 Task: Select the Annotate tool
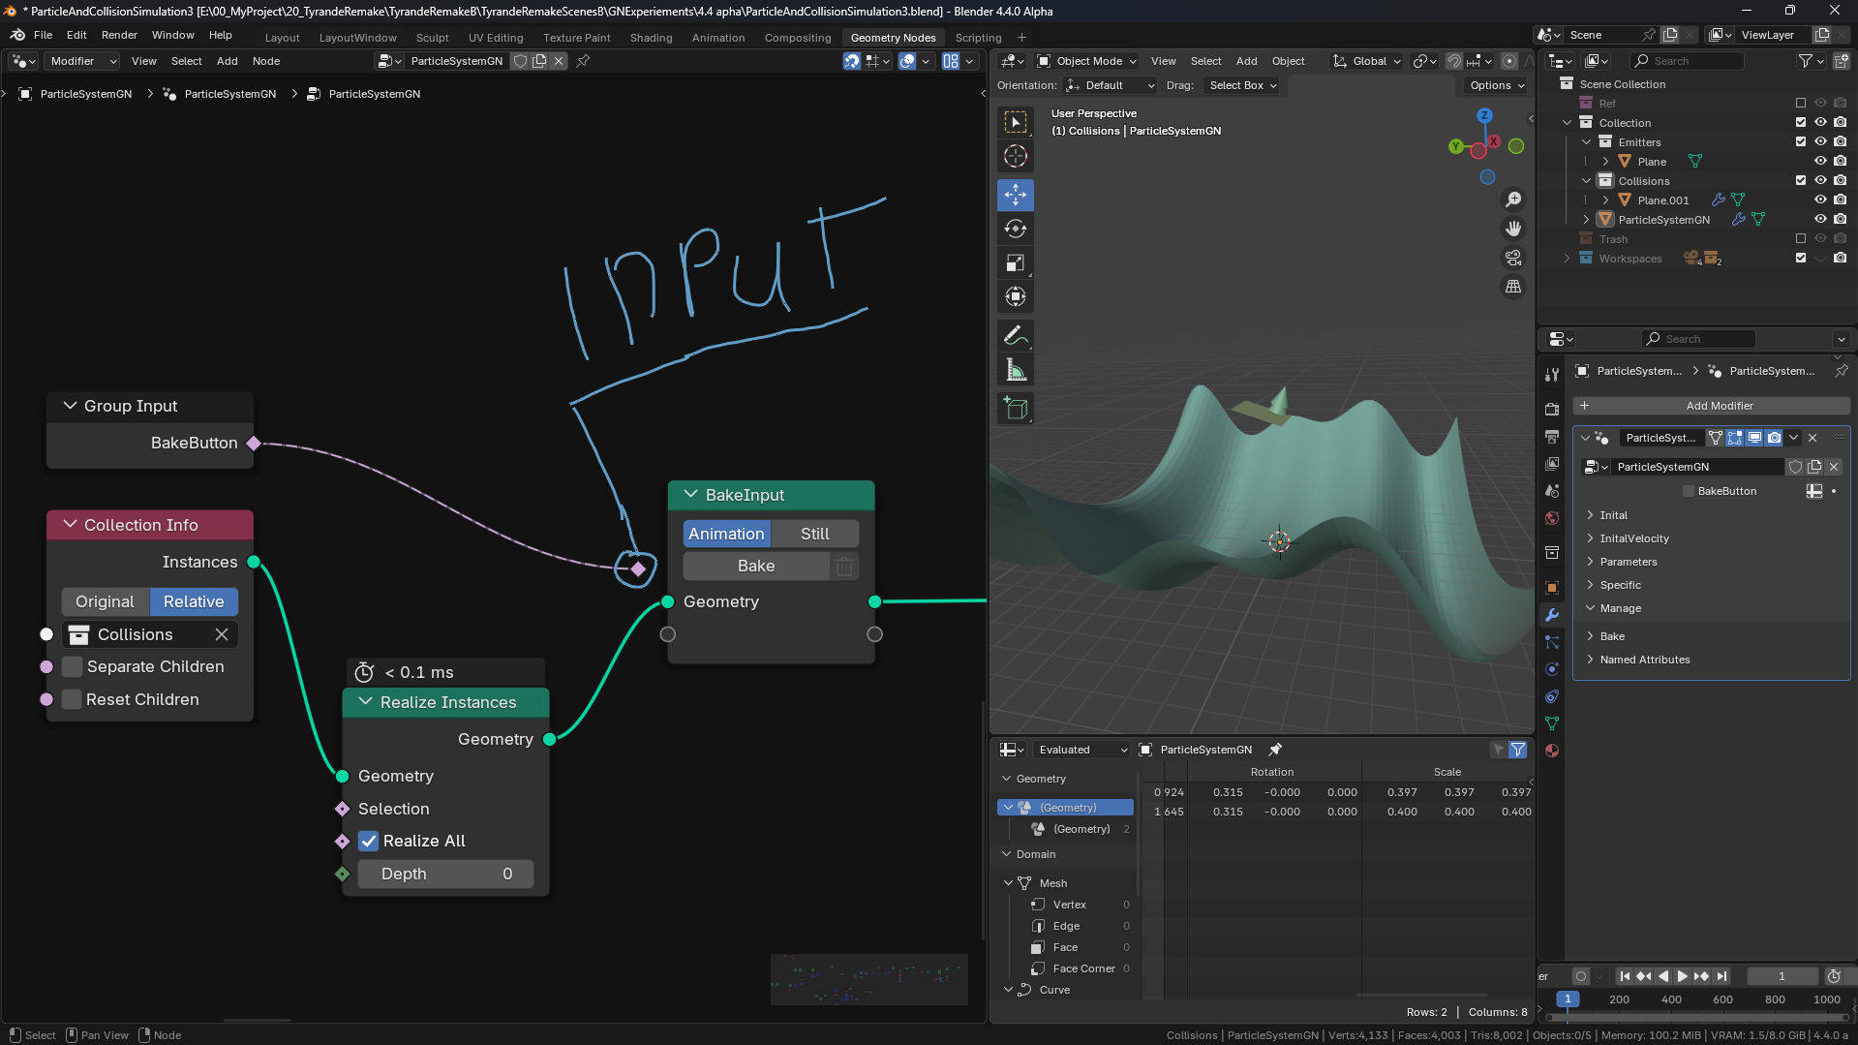pos(1016,336)
